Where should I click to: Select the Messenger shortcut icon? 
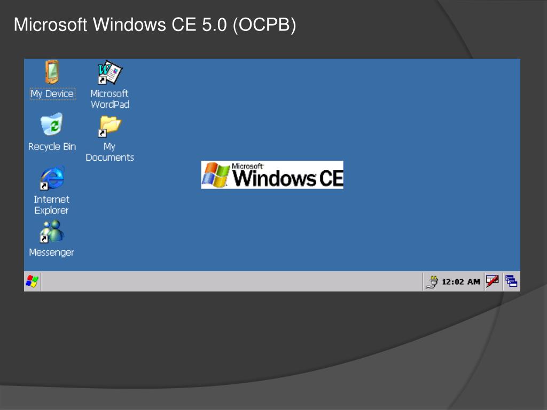click(52, 232)
